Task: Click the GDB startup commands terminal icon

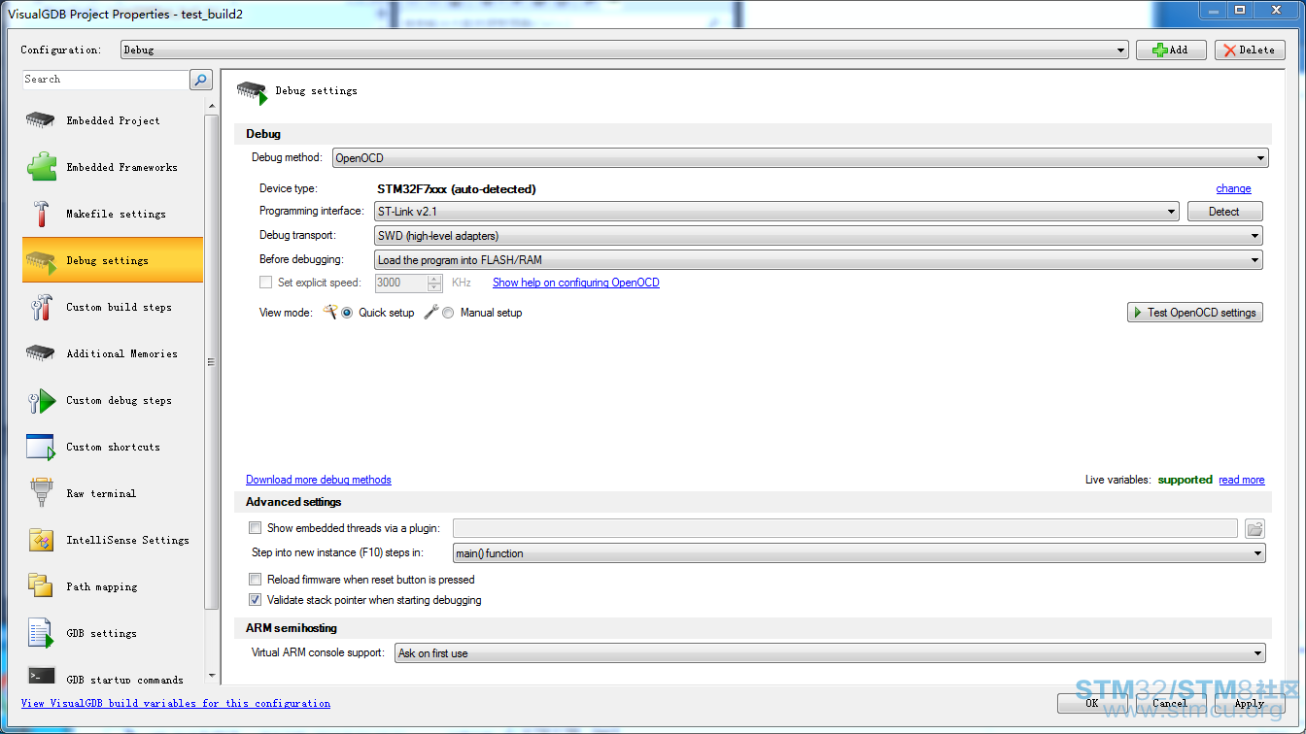Action: coord(41,677)
